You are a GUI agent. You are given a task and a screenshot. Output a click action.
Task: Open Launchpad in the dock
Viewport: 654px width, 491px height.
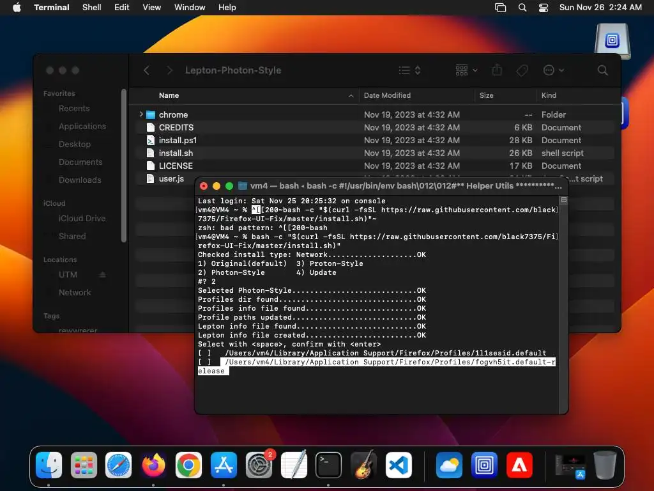[84, 465]
